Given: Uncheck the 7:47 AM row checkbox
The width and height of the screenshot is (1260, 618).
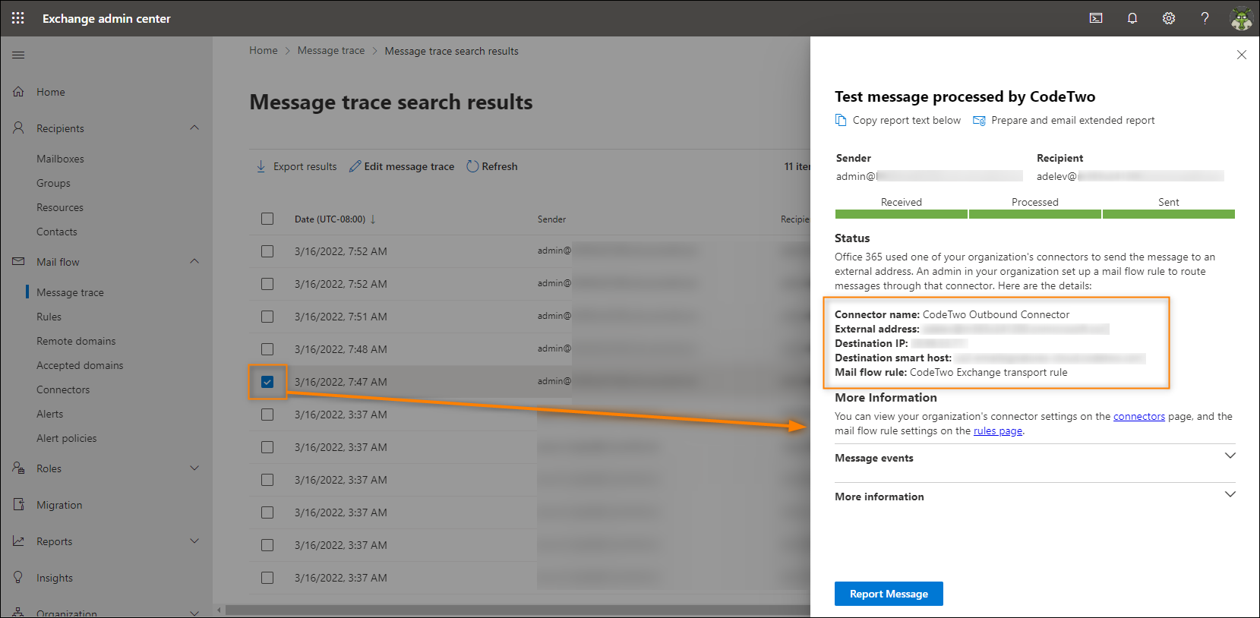Looking at the screenshot, I should pyautogui.click(x=267, y=382).
